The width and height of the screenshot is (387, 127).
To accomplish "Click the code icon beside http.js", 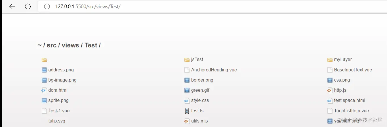I will (330, 90).
